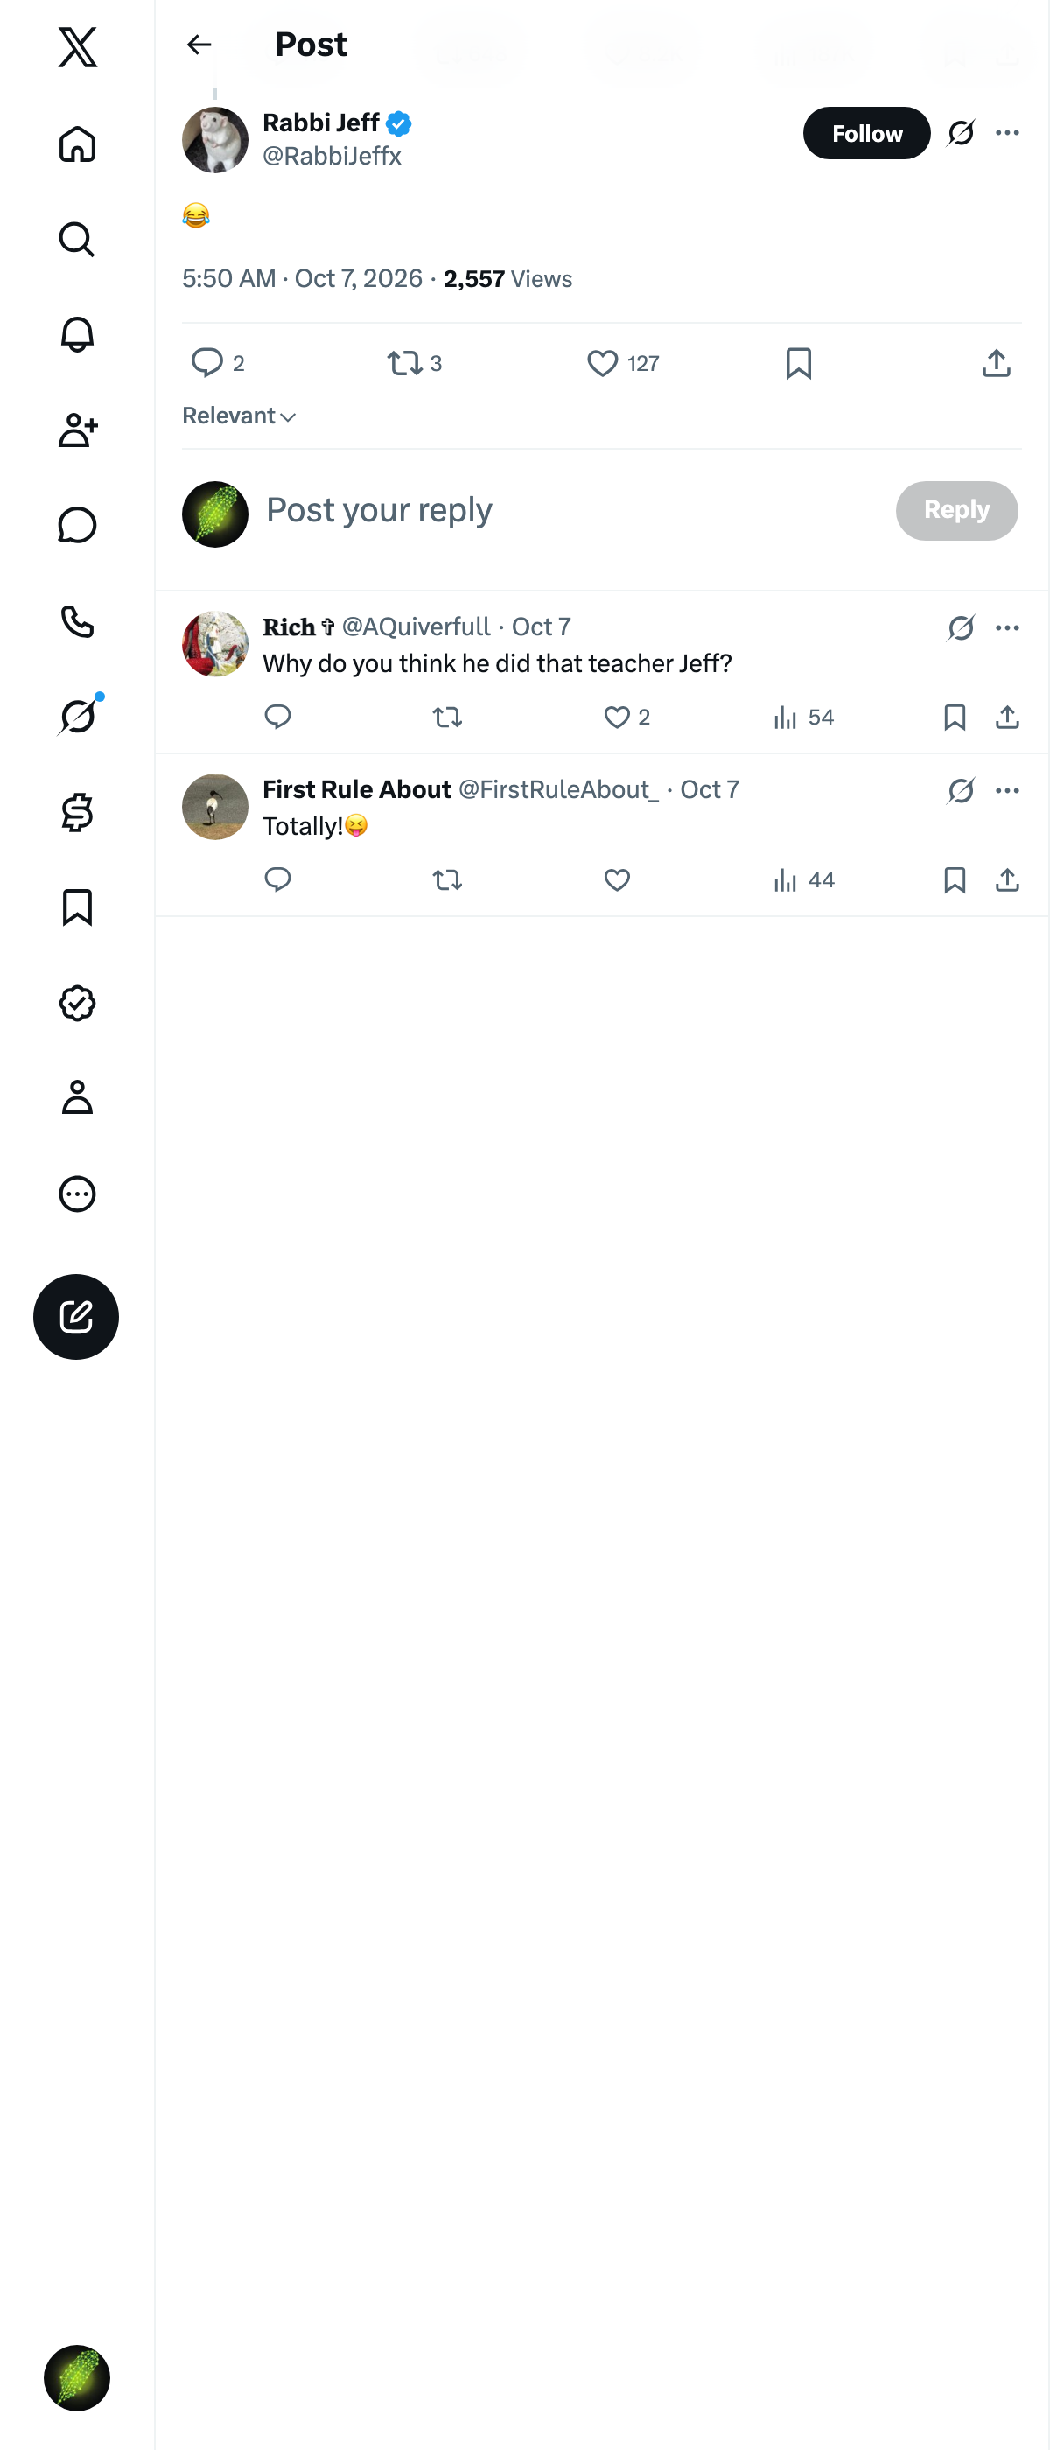Open the sidebar More menu circle
The height and width of the screenshot is (2450, 1050).
pyautogui.click(x=77, y=1193)
